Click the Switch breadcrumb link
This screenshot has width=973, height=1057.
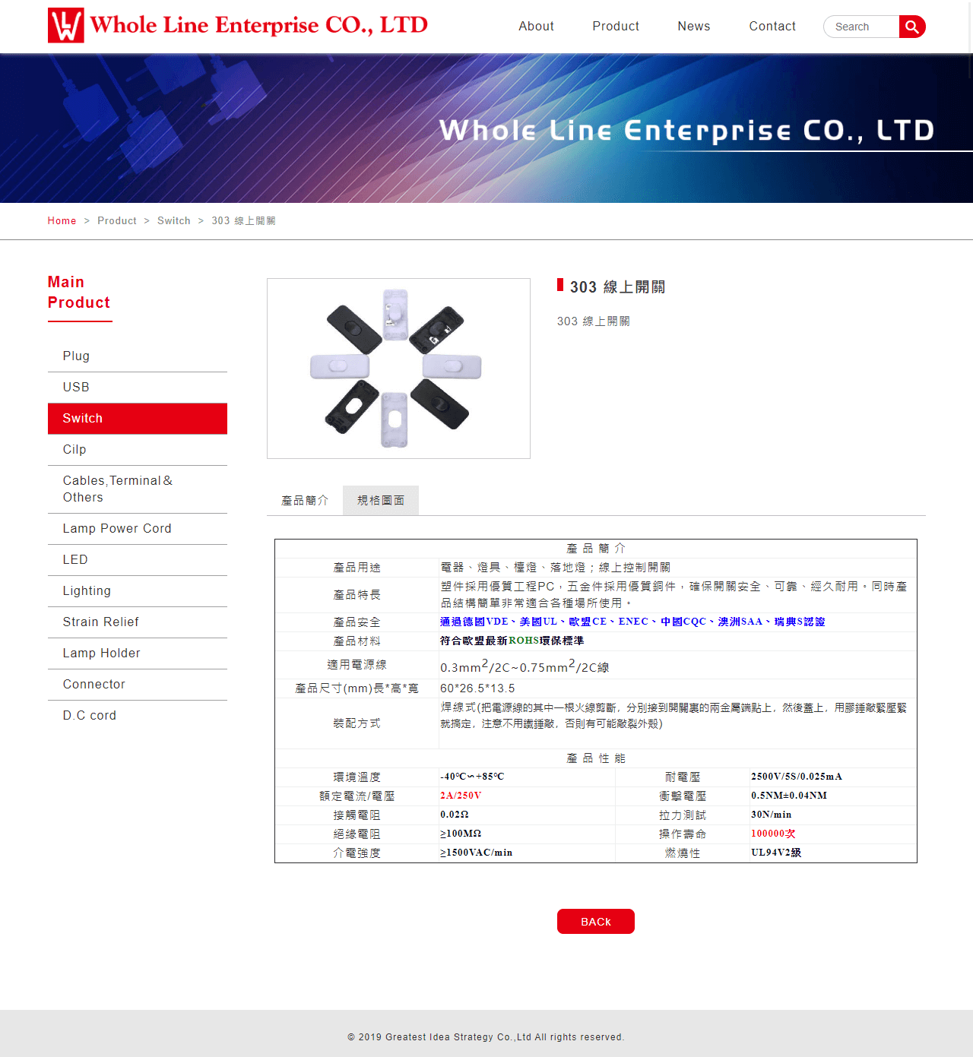tap(174, 220)
